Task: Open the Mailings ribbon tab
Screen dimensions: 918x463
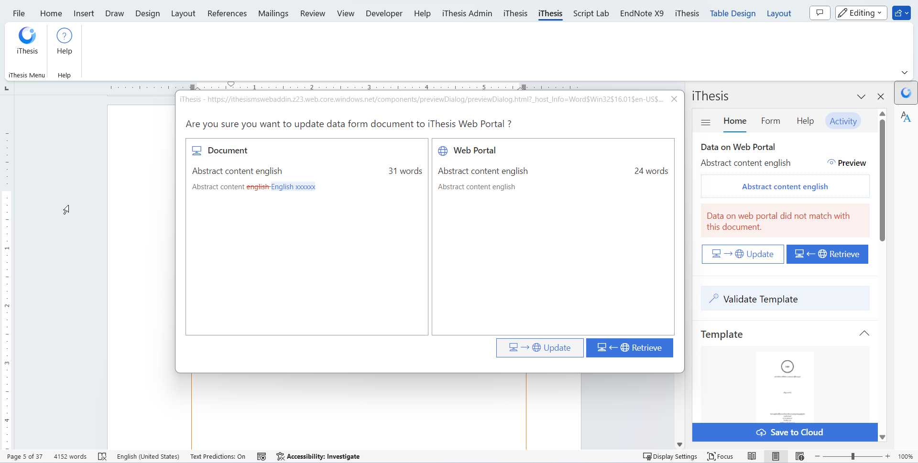Action: pyautogui.click(x=273, y=13)
